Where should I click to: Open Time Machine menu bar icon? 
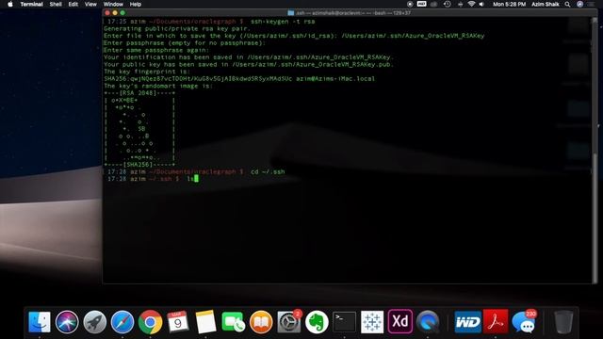coord(447,4)
